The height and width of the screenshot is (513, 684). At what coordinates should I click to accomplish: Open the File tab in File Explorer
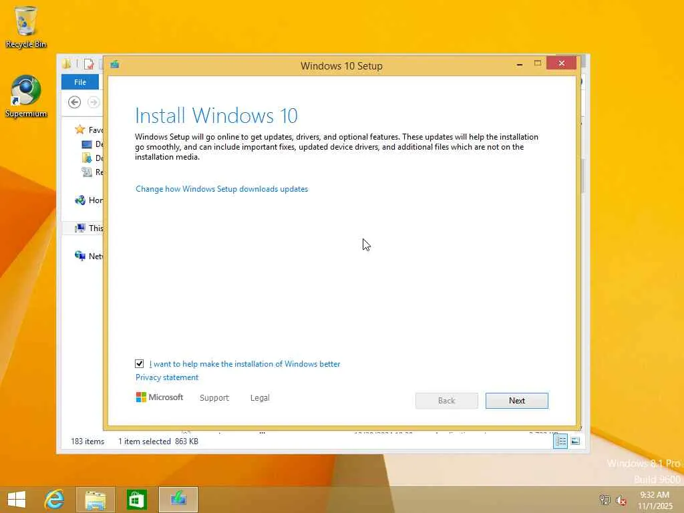tap(80, 82)
